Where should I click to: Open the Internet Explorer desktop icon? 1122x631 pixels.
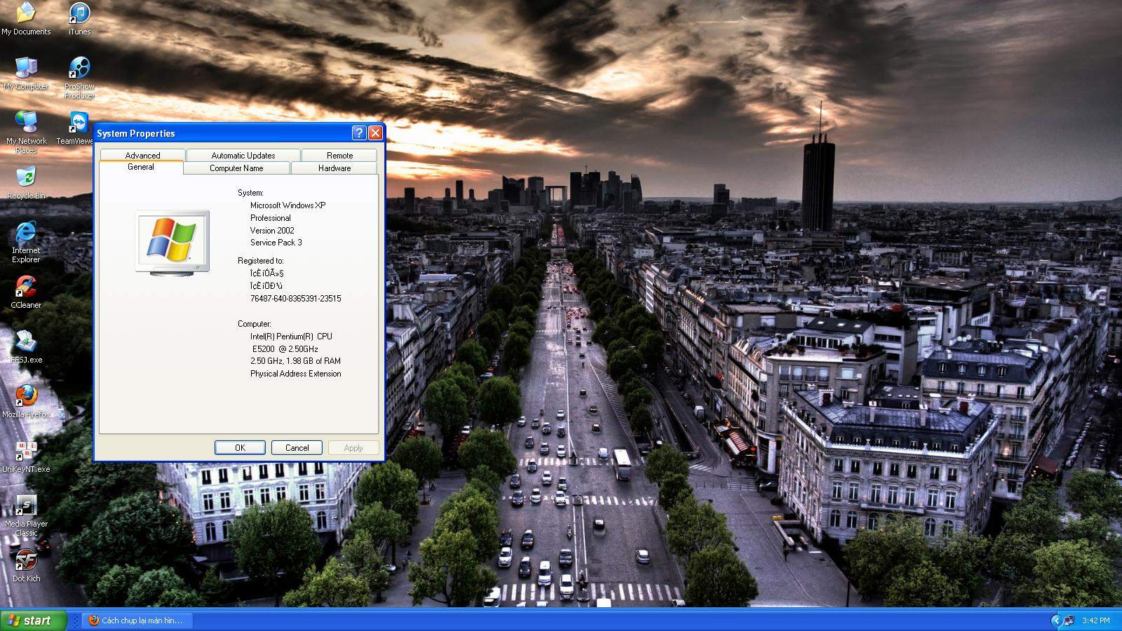26,233
